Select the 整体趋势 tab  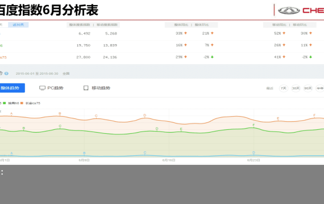coord(12,88)
